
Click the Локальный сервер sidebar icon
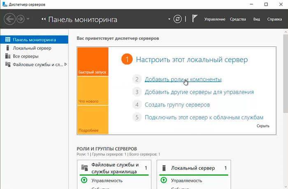pyautogui.click(x=7, y=48)
